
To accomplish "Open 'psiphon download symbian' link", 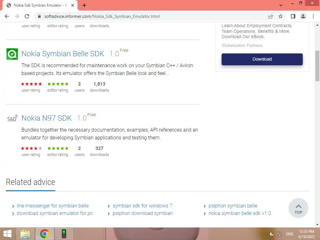I will (x=142, y=213).
